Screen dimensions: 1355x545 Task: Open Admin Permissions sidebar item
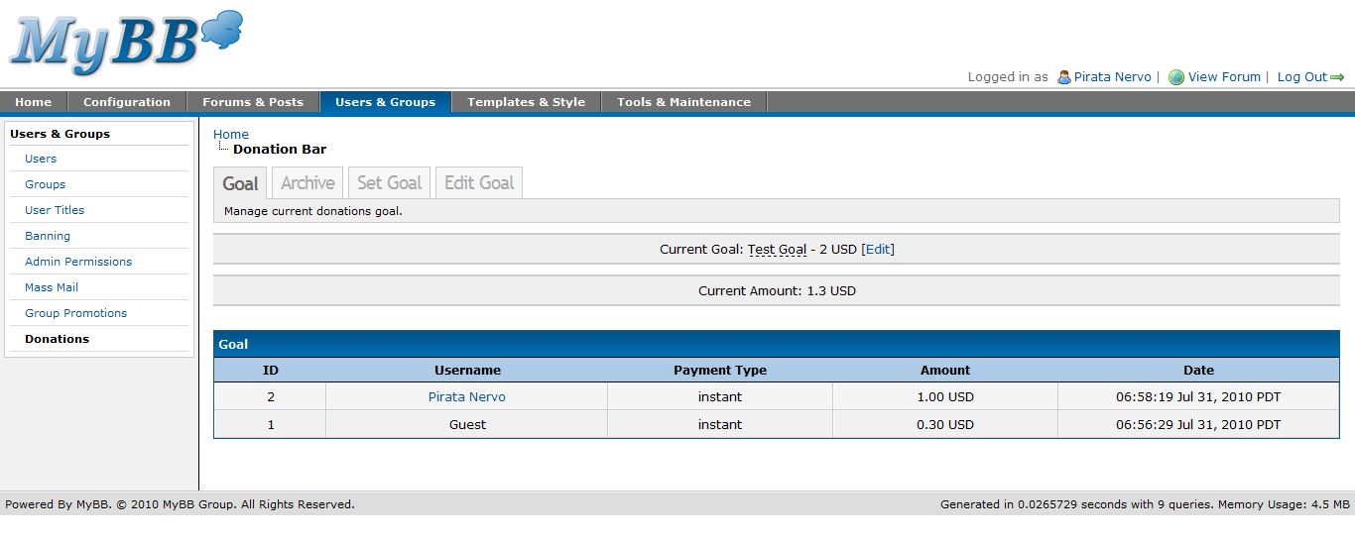(x=78, y=262)
